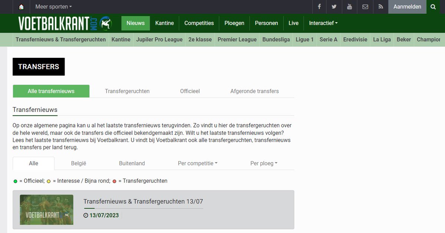Click the Transfernieuws section heading

[x=35, y=110]
